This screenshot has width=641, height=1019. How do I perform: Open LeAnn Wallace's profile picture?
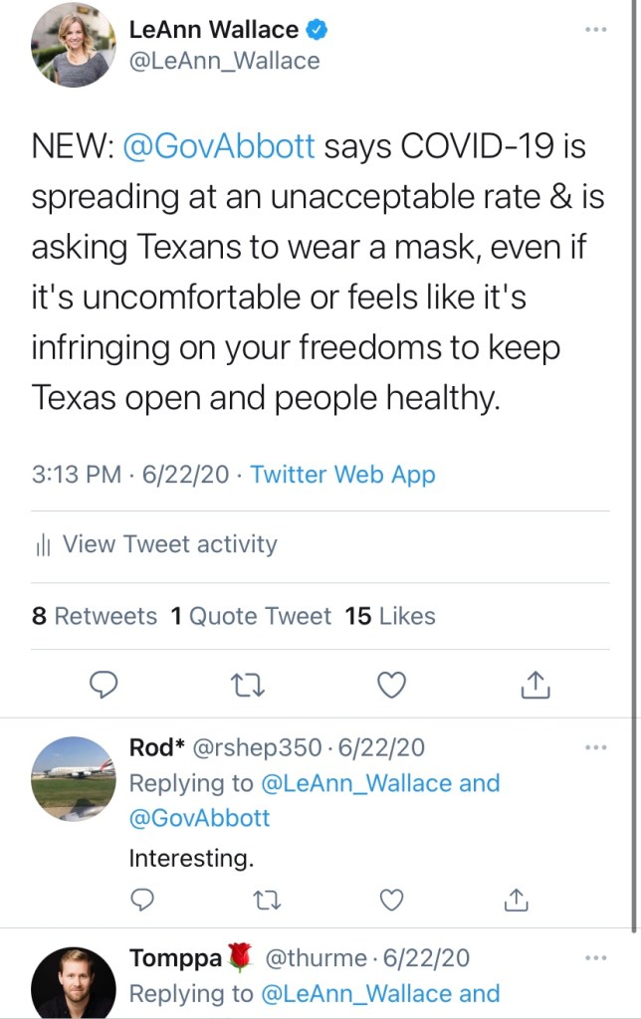coord(74,46)
